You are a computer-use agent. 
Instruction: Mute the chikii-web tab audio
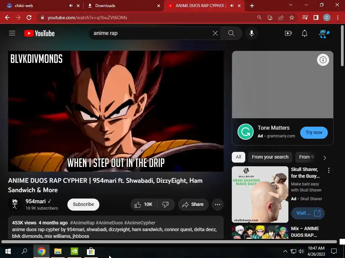[71, 6]
